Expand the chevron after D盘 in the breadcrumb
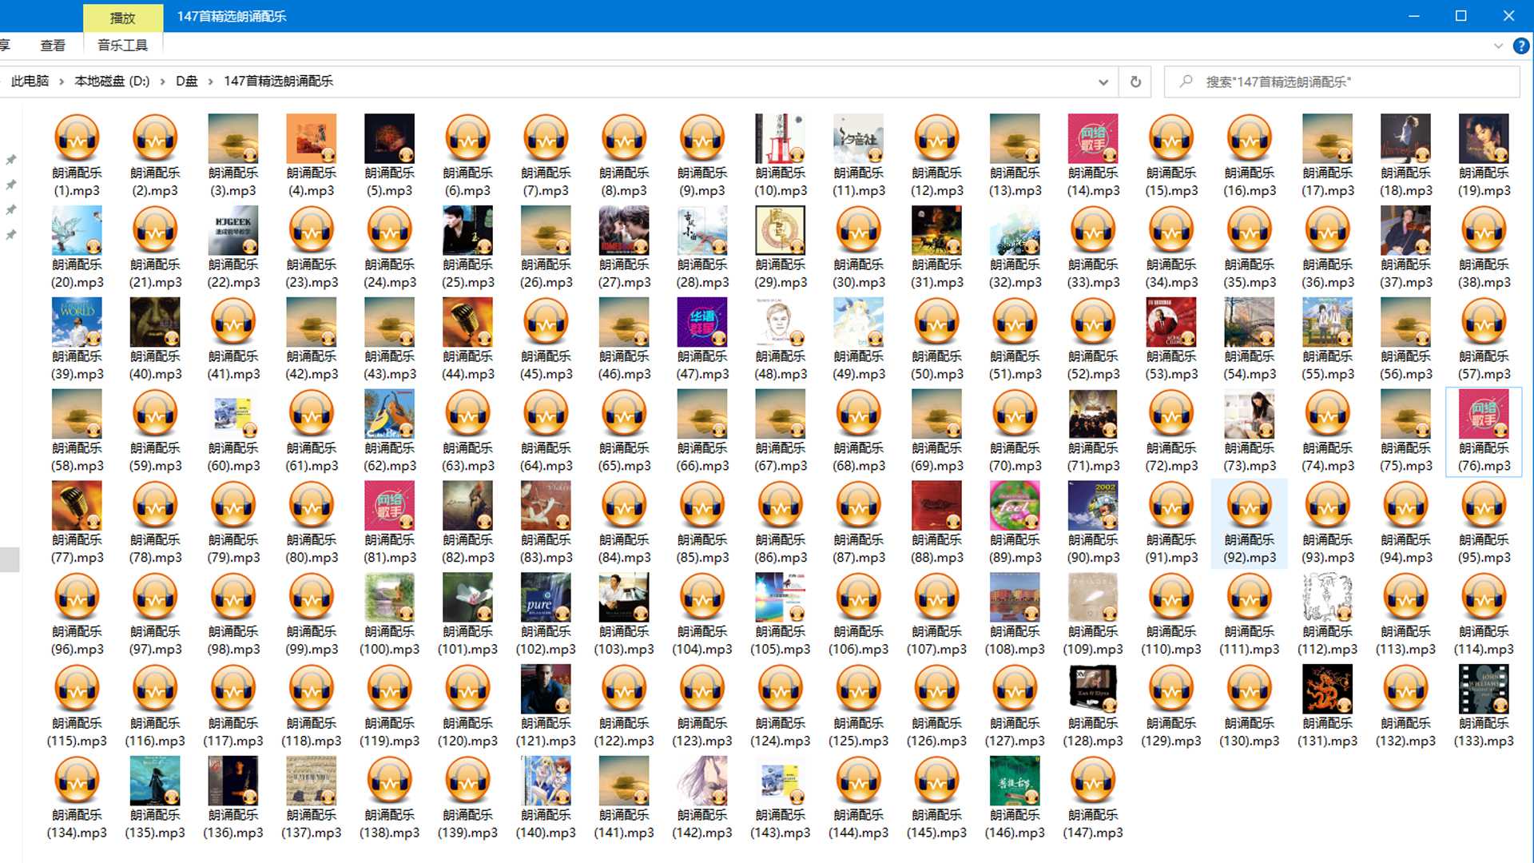Image resolution: width=1534 pixels, height=863 pixels. point(211,82)
